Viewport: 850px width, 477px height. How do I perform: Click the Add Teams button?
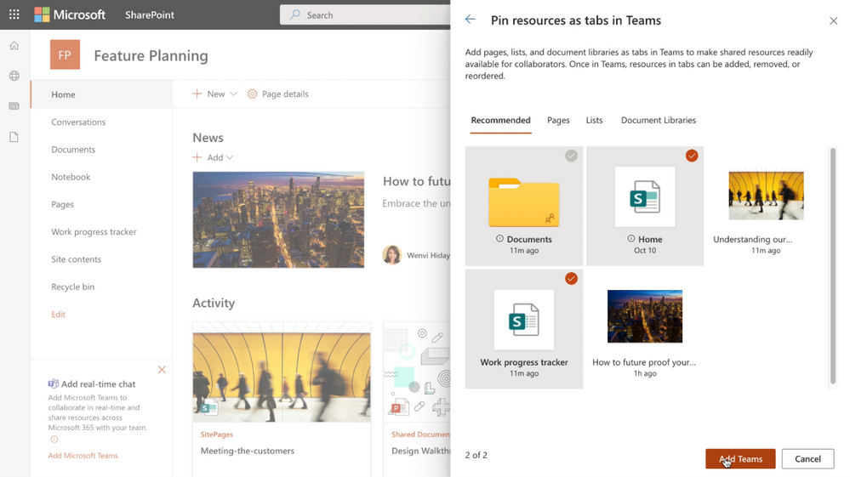tap(740, 458)
